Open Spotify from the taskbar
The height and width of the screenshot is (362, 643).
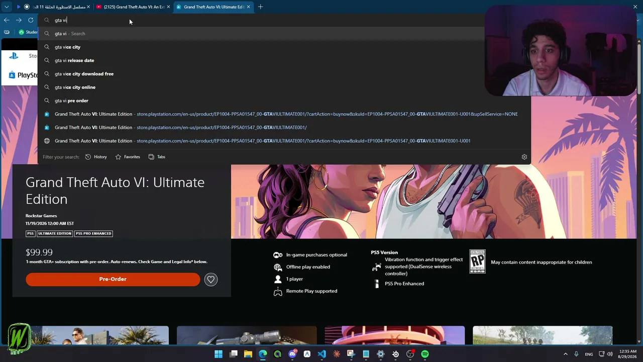tap(425, 354)
